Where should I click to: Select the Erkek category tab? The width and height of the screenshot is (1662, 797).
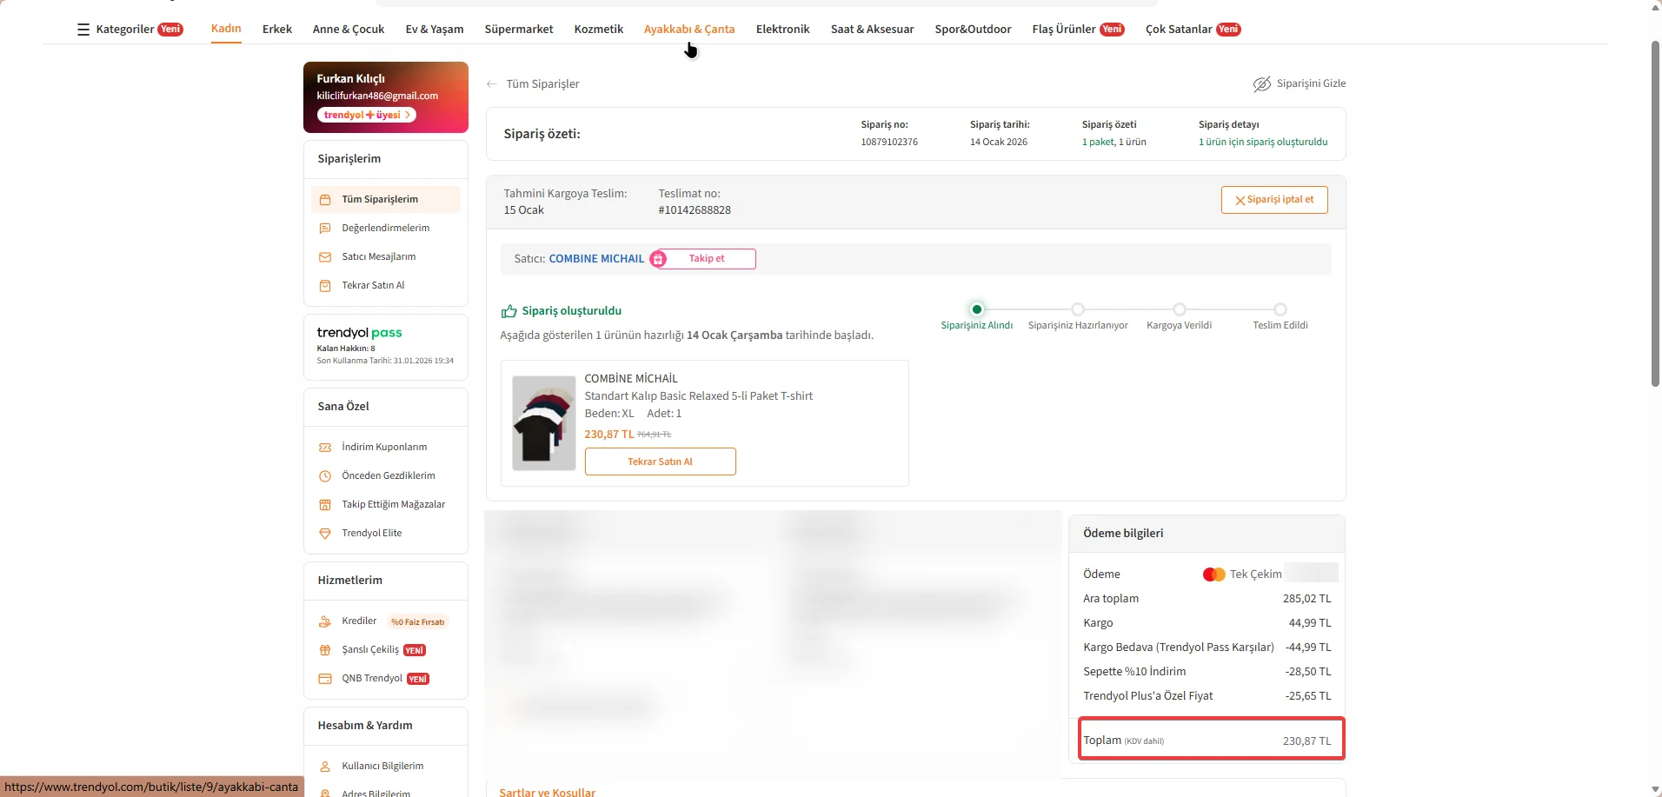click(x=277, y=30)
